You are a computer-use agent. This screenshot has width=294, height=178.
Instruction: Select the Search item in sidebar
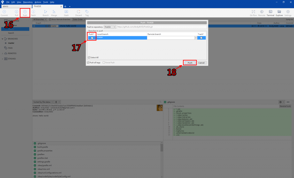coord(11,33)
